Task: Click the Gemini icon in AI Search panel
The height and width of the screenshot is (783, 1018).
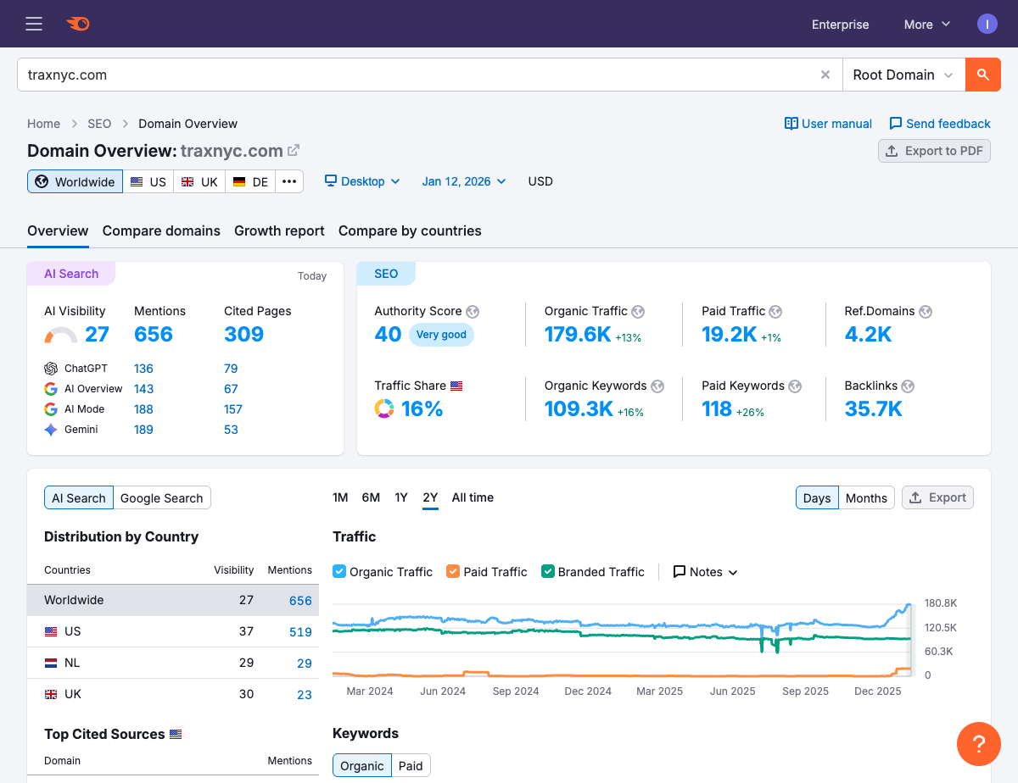Action: point(49,430)
